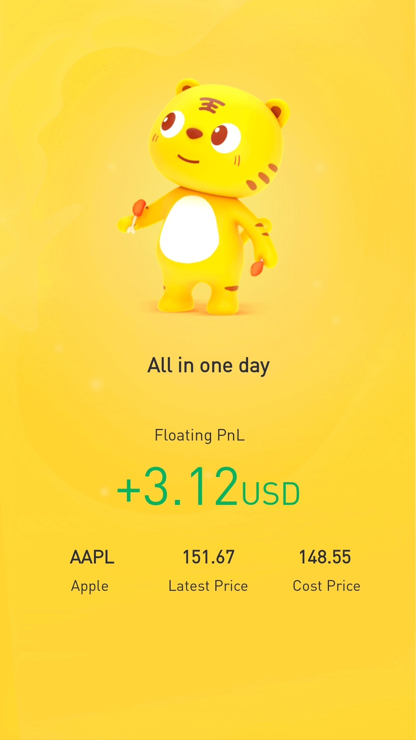Tap the tiger's left eye
The width and height of the screenshot is (416, 740).
tap(172, 123)
